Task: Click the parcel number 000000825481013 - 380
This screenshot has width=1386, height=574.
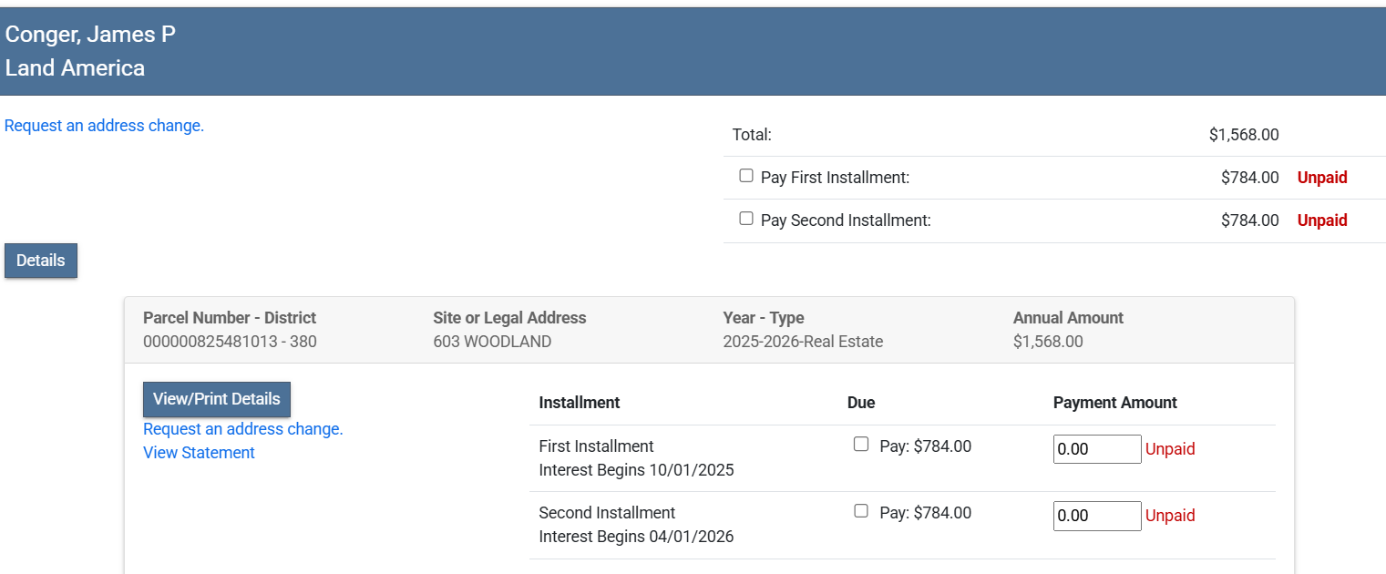Action: click(230, 343)
